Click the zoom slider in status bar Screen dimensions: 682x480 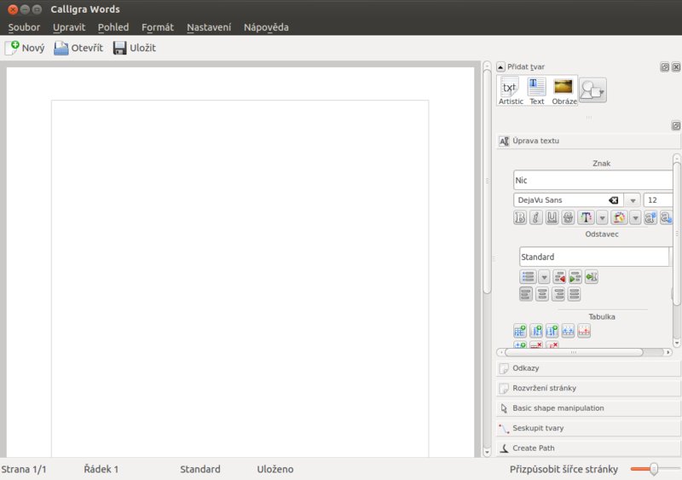point(653,469)
